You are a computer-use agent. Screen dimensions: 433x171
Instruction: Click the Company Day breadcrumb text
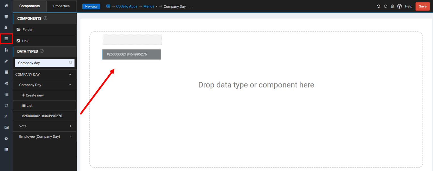[175, 7]
